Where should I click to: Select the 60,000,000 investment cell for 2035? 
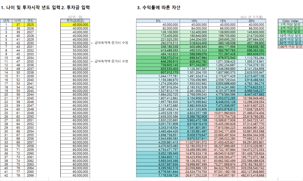click(75, 61)
